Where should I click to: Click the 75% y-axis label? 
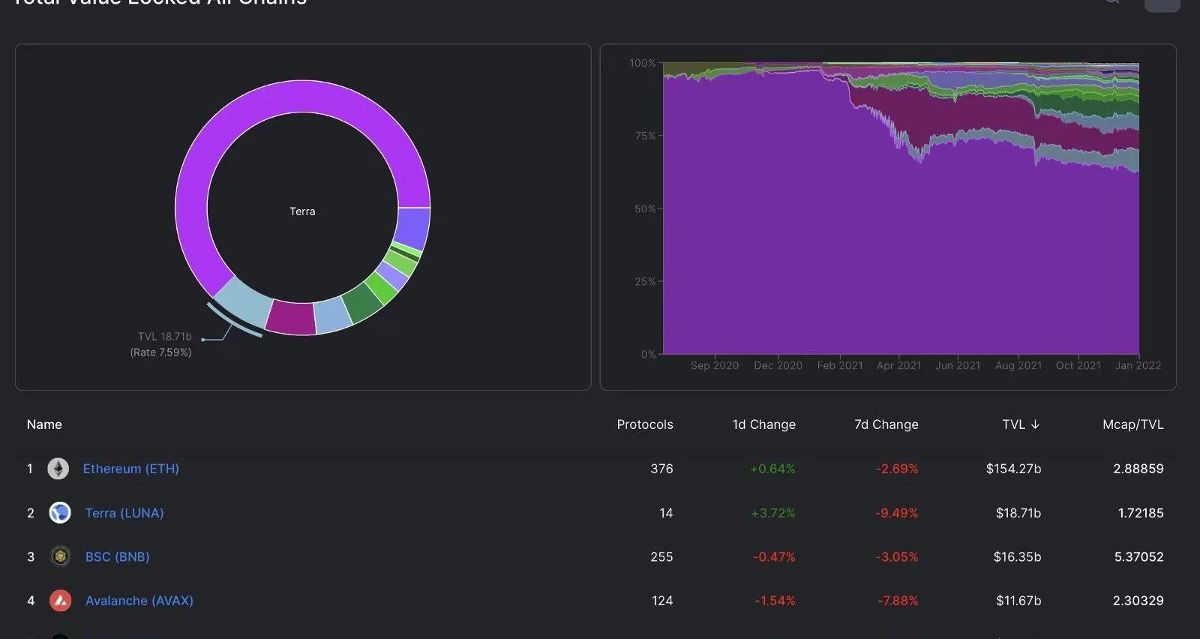coord(645,136)
